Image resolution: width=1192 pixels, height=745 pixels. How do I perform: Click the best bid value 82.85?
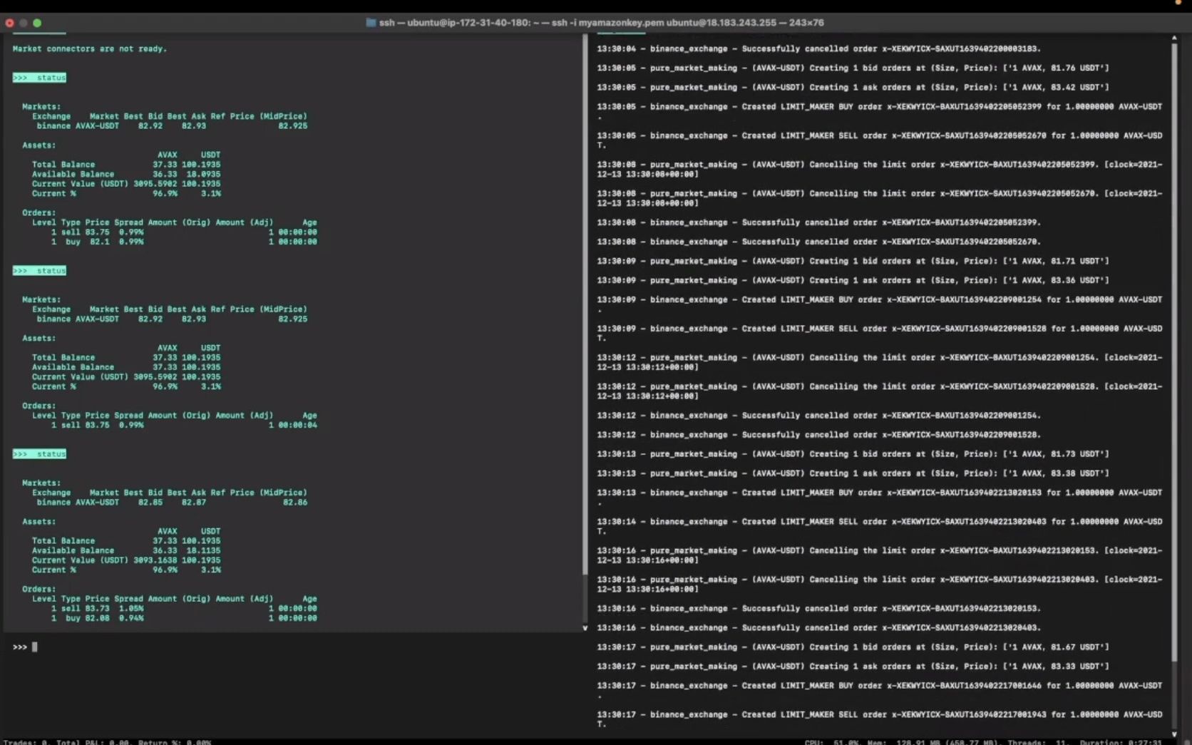pos(150,503)
